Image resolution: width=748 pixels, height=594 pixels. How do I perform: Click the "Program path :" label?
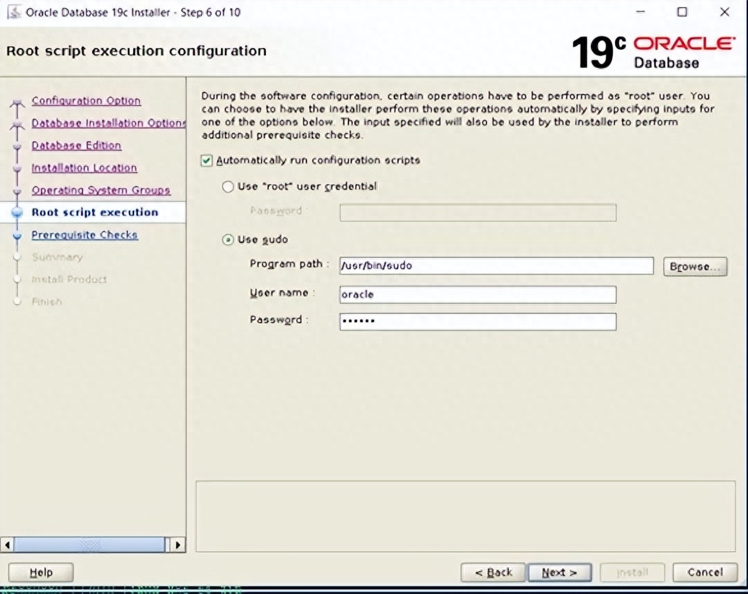[x=290, y=264]
